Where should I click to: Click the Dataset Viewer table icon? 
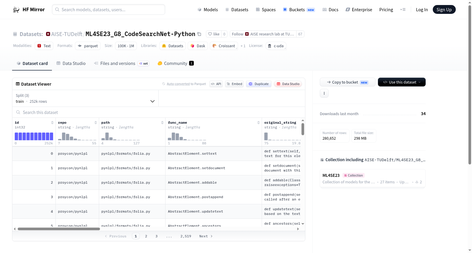18,84
